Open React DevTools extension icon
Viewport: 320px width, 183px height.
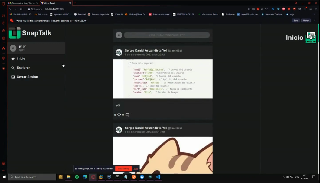(x=278, y=9)
